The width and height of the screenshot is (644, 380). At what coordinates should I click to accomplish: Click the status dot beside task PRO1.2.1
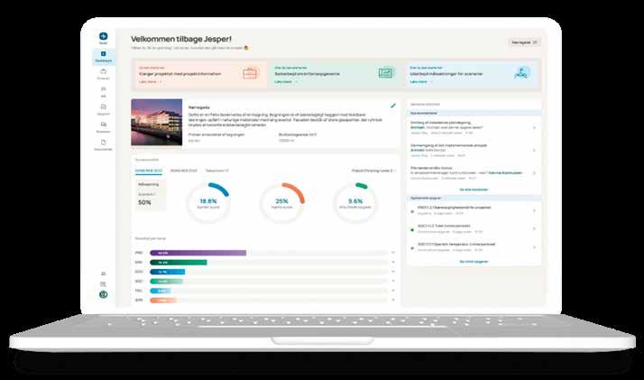pos(412,211)
